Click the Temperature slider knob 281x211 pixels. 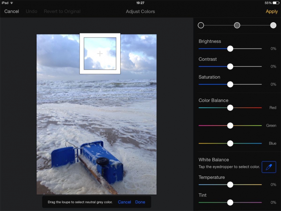click(230, 185)
